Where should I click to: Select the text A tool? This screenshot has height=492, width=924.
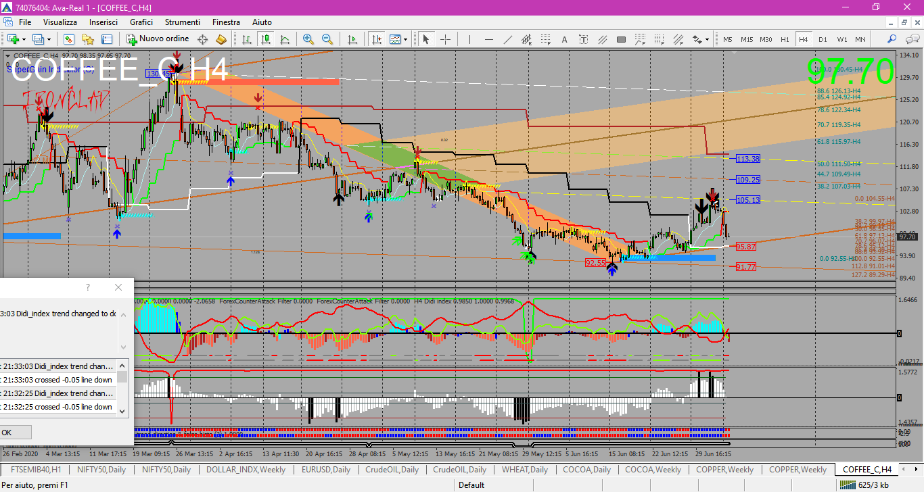565,39
